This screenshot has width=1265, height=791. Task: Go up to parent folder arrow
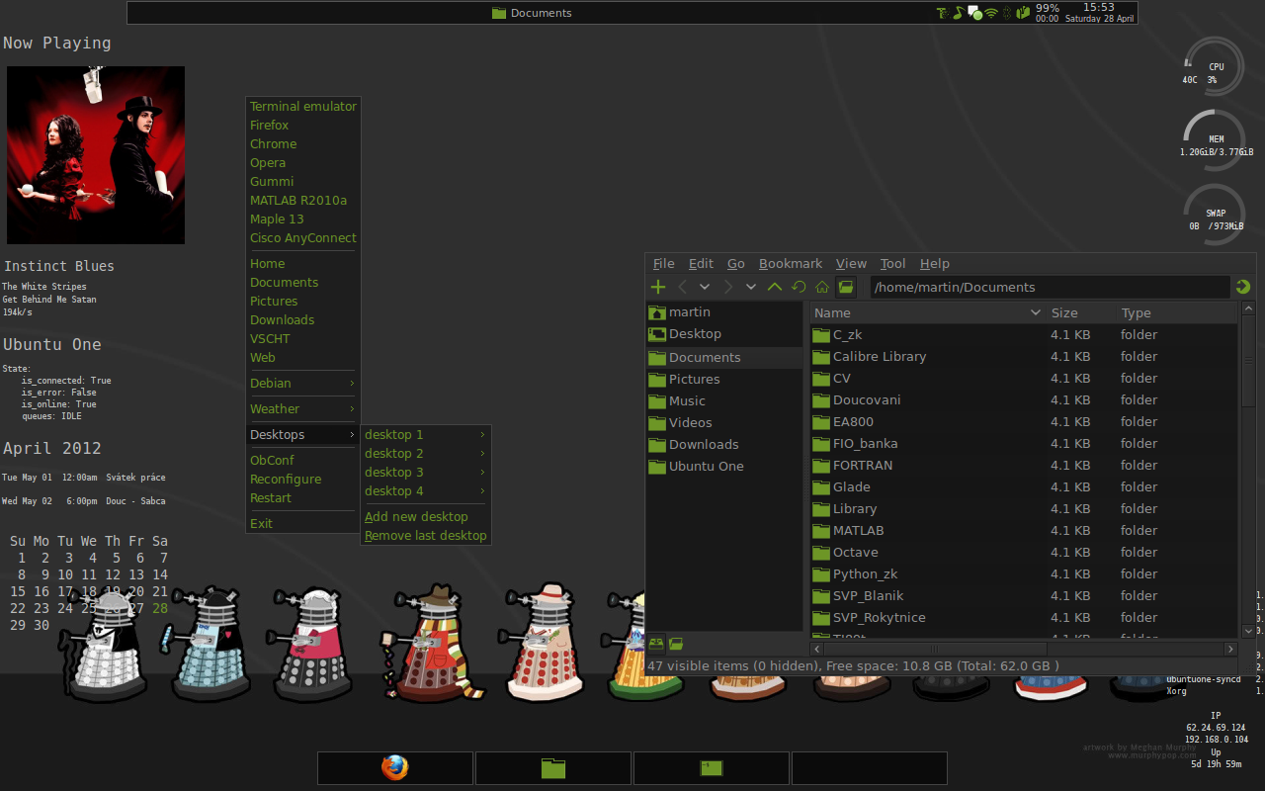click(x=775, y=287)
